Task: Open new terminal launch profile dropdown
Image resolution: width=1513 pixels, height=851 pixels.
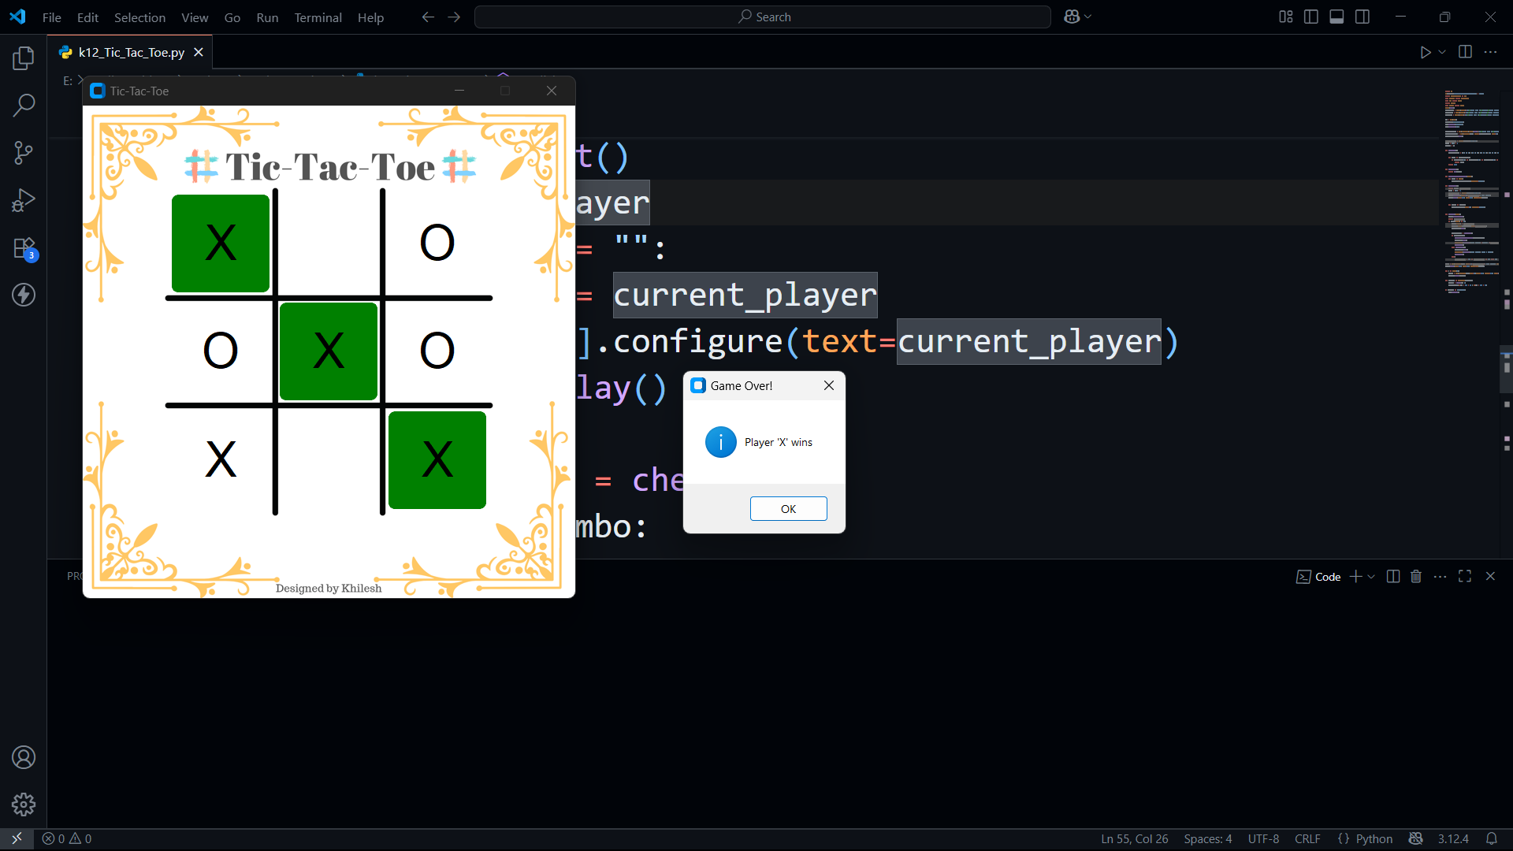Action: click(1372, 577)
